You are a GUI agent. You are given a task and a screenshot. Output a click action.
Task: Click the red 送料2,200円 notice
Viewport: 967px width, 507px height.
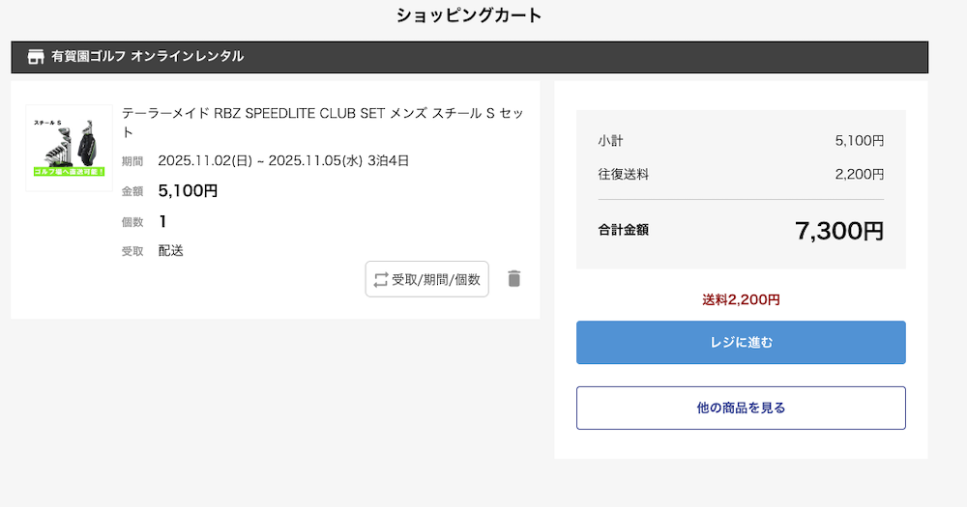coord(741,299)
